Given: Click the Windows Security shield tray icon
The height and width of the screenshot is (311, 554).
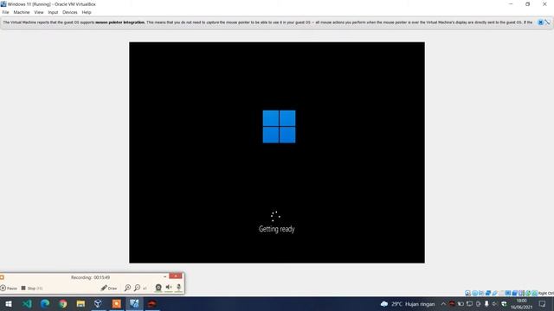Looking at the screenshot, I should pyautogui.click(x=504, y=303).
